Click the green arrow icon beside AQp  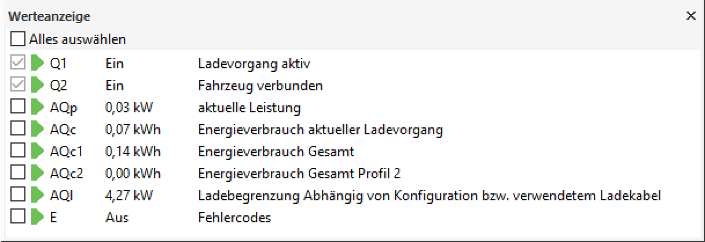click(x=37, y=108)
